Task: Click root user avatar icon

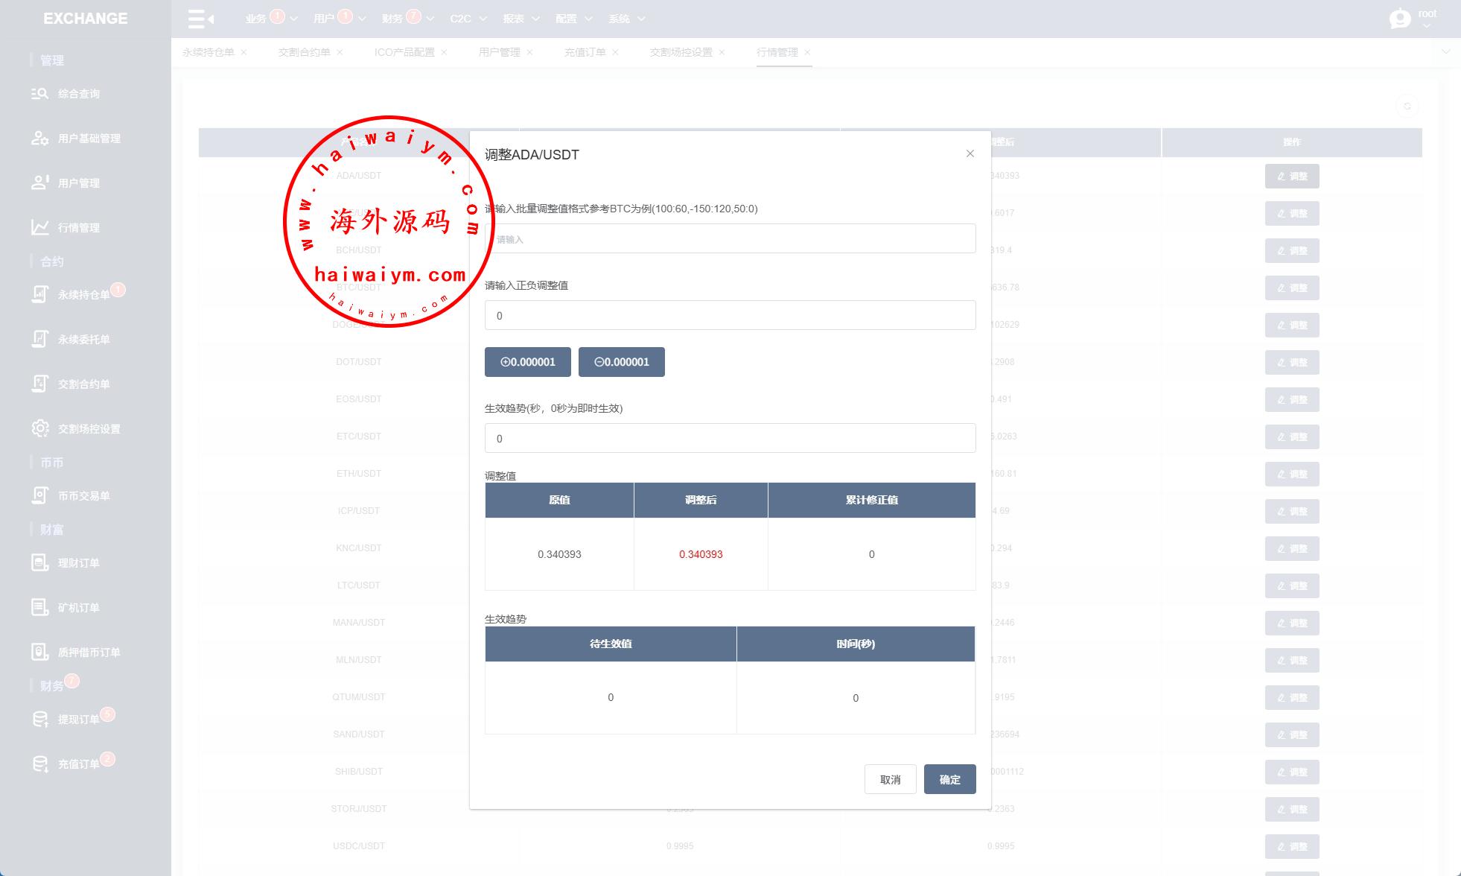Action: tap(1399, 19)
